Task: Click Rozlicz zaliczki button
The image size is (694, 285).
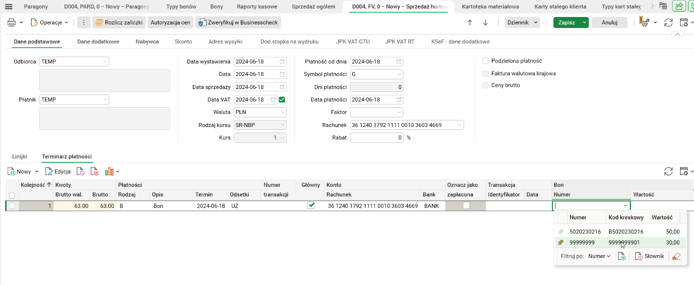Action: (119, 22)
